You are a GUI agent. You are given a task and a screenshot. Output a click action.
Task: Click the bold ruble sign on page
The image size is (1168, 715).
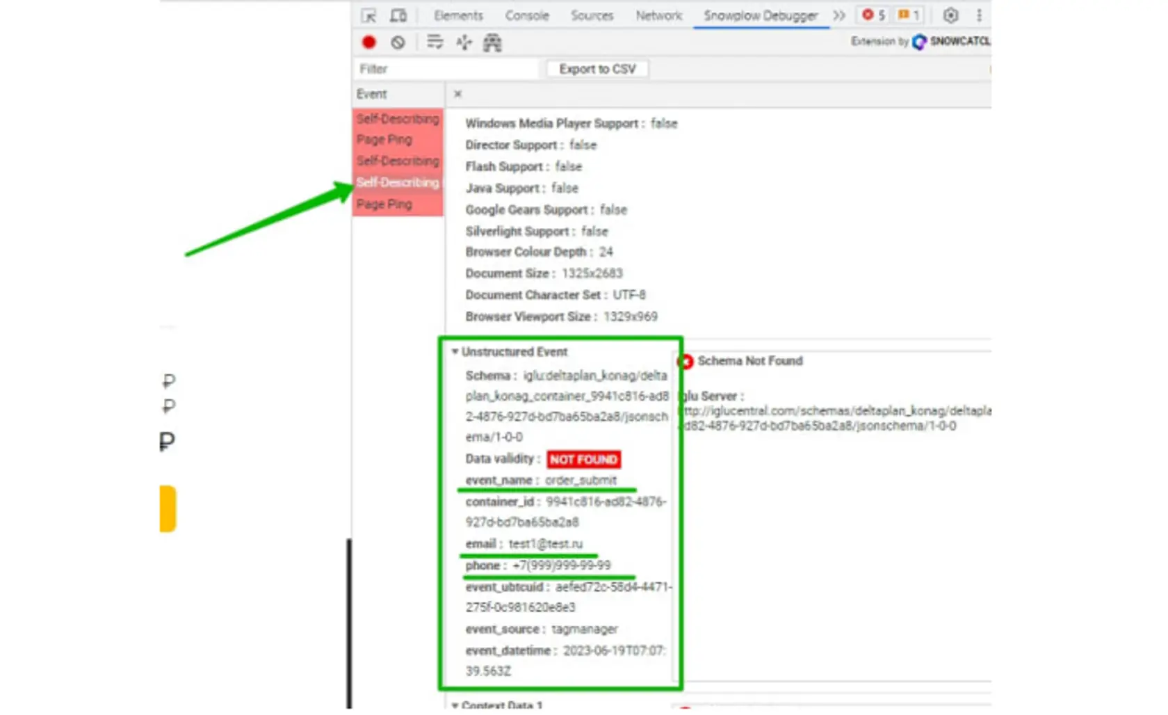(x=167, y=441)
